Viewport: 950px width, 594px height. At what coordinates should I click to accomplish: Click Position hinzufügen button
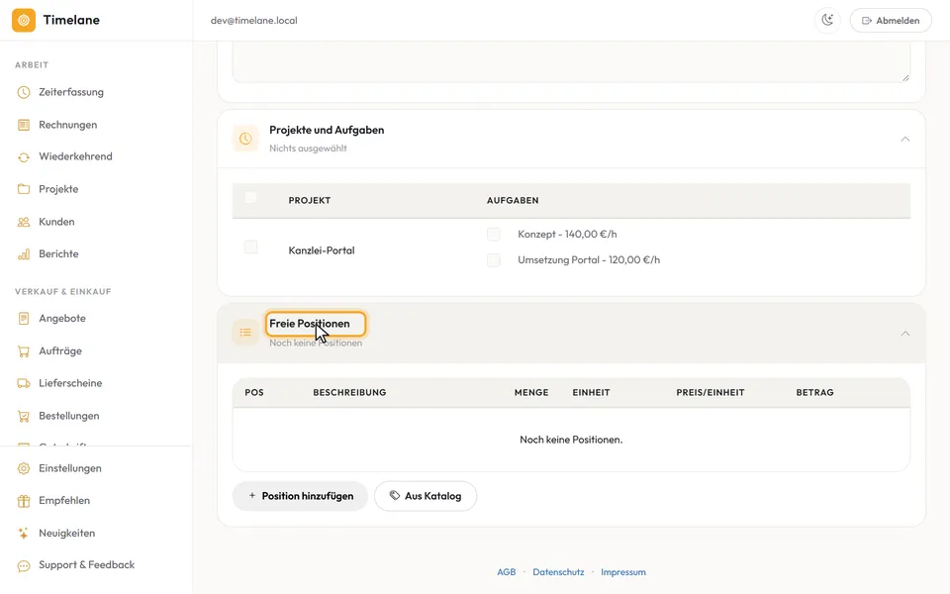(301, 496)
